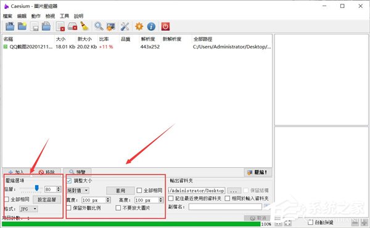
Task: Open the 說明 menu
Action: click(78, 16)
